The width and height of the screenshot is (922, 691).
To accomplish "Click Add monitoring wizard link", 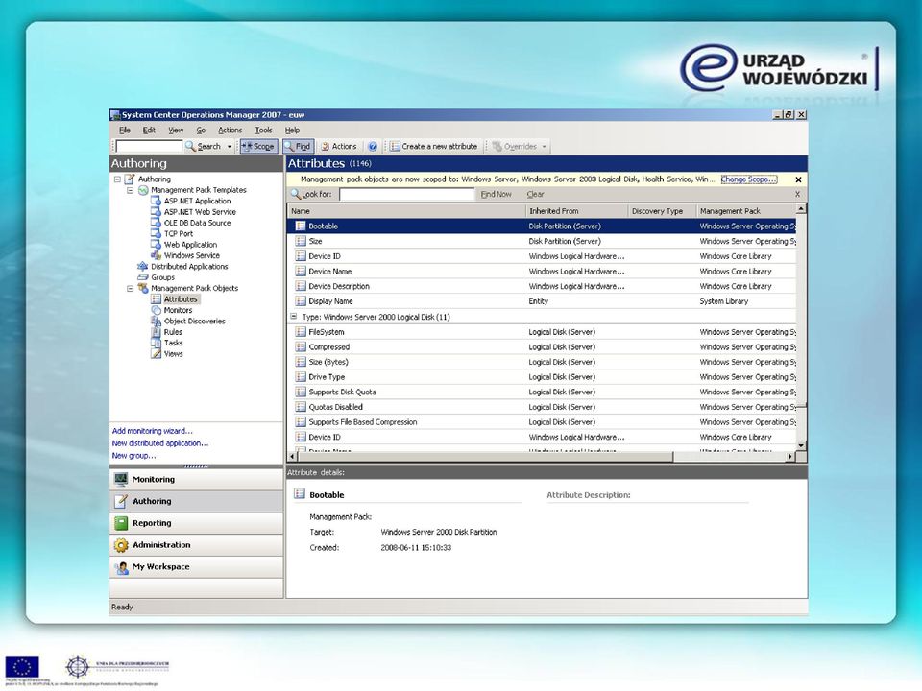I will coord(153,431).
